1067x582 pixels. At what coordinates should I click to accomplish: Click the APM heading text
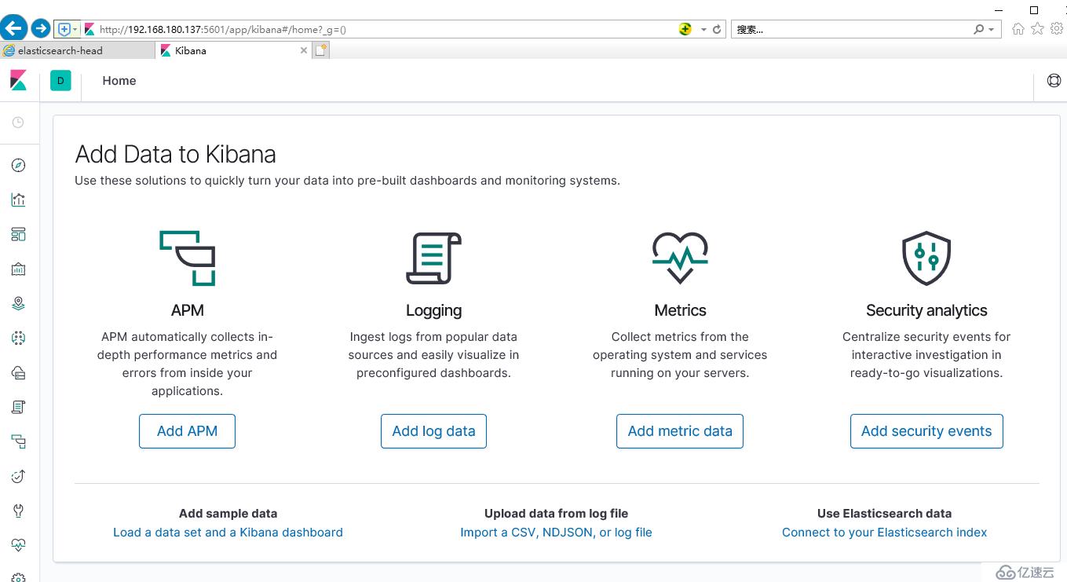[x=188, y=310]
